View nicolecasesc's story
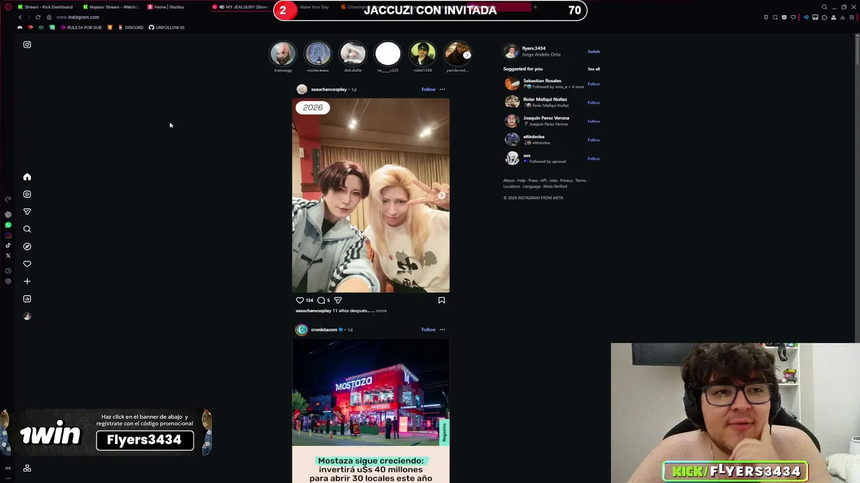 coord(318,54)
